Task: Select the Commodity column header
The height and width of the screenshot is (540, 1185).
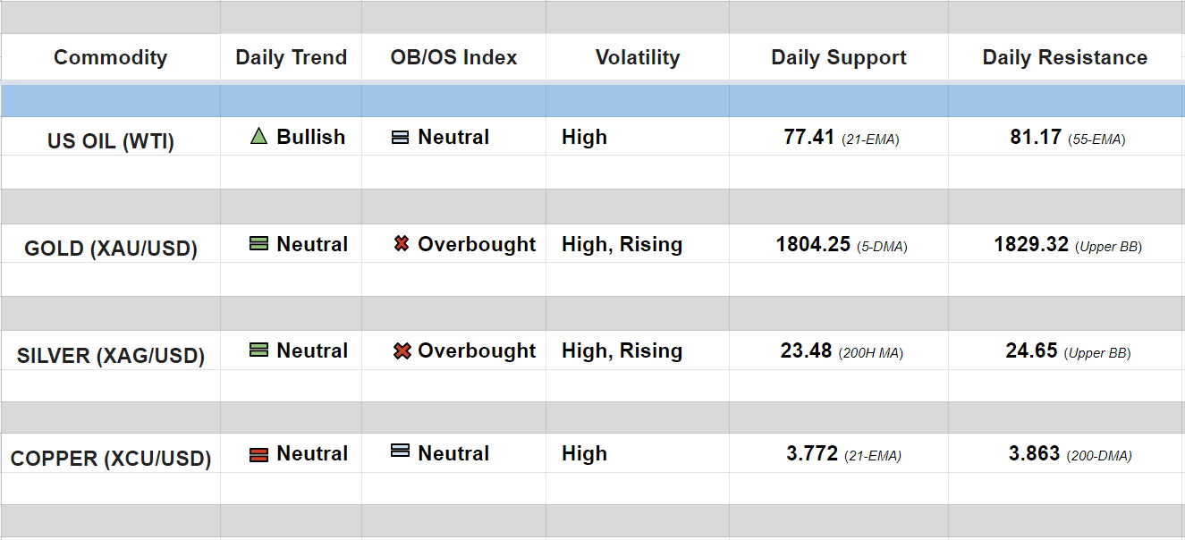Action: (x=110, y=57)
